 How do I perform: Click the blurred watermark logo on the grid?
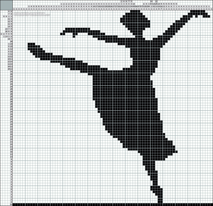click(x=32, y=14)
